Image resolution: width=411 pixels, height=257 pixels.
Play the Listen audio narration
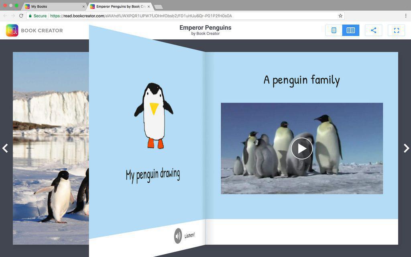[178, 236]
